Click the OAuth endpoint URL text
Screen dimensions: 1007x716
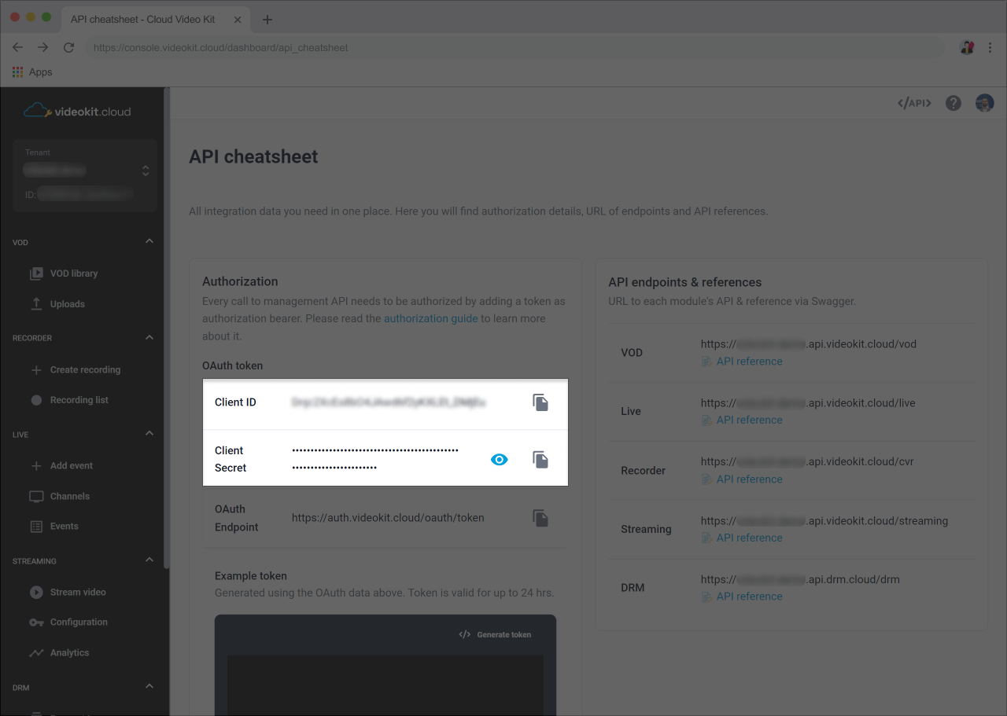tap(388, 518)
